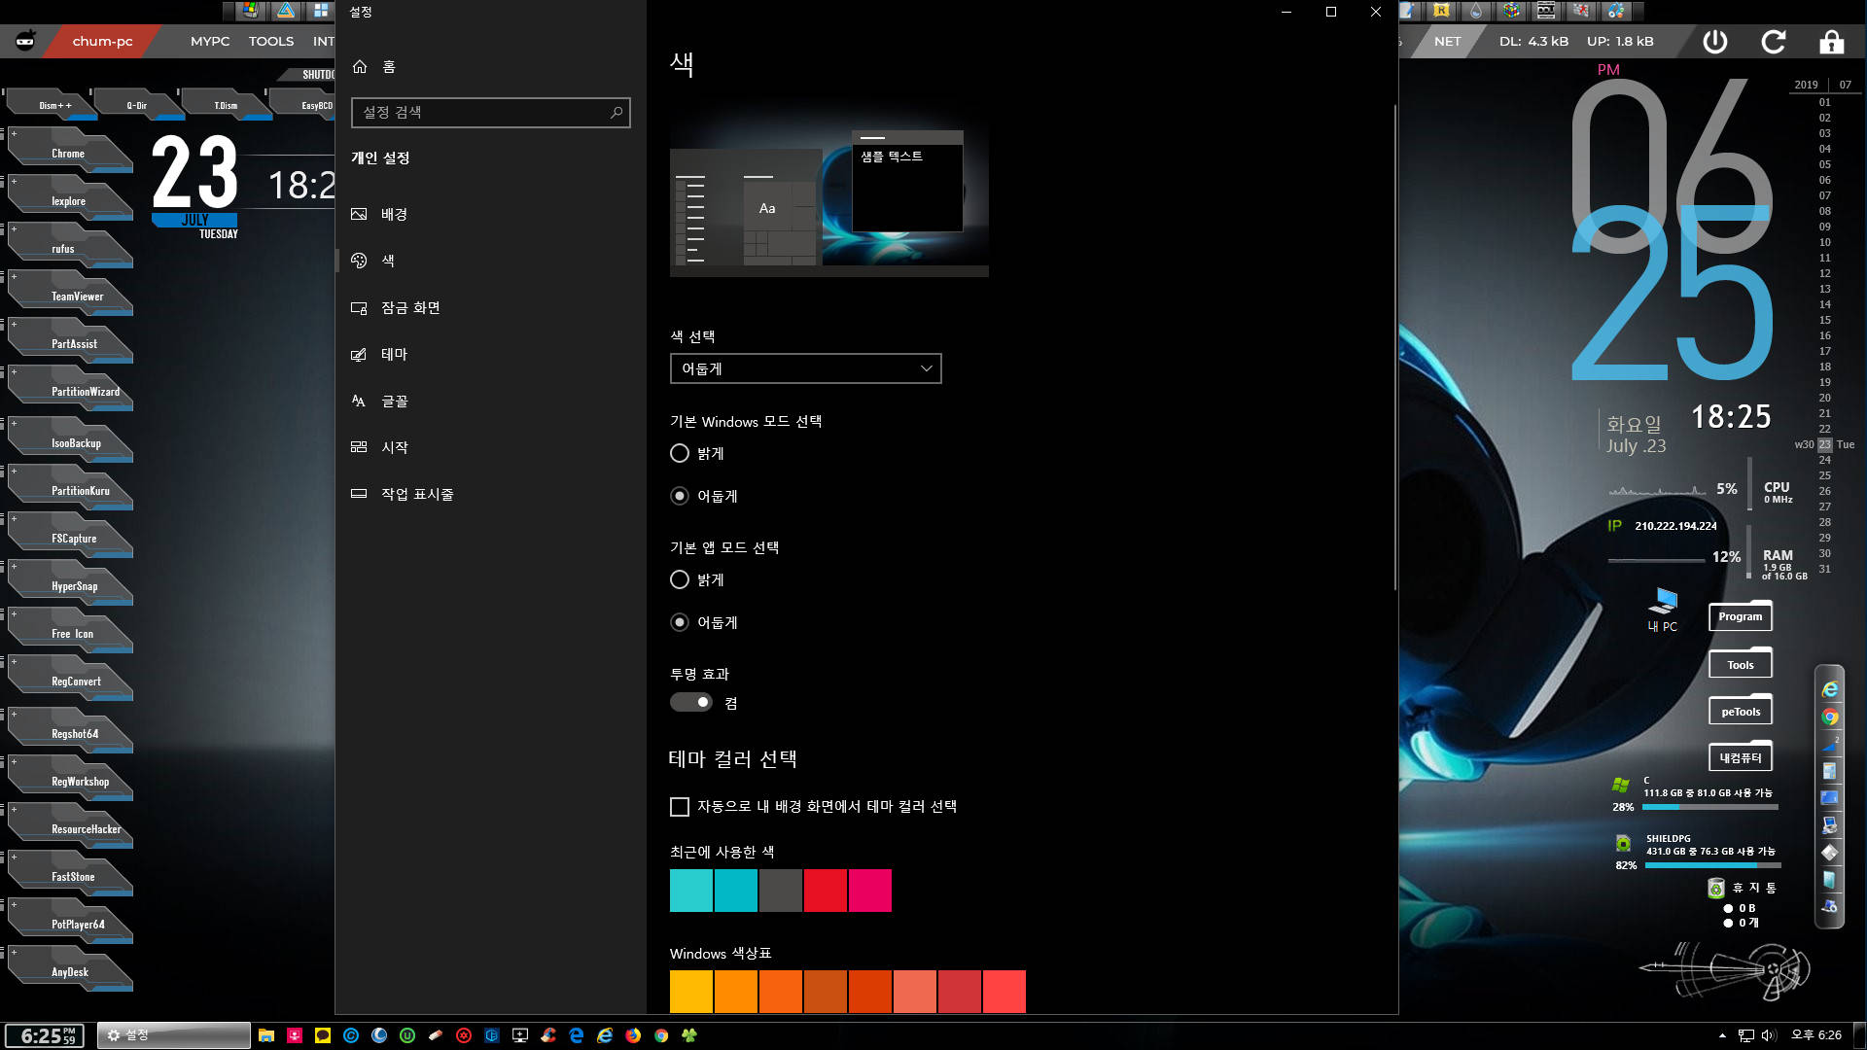Screen dimensions: 1867x1050
Task: Open the peTools folder on the desktop
Action: coord(1741,711)
